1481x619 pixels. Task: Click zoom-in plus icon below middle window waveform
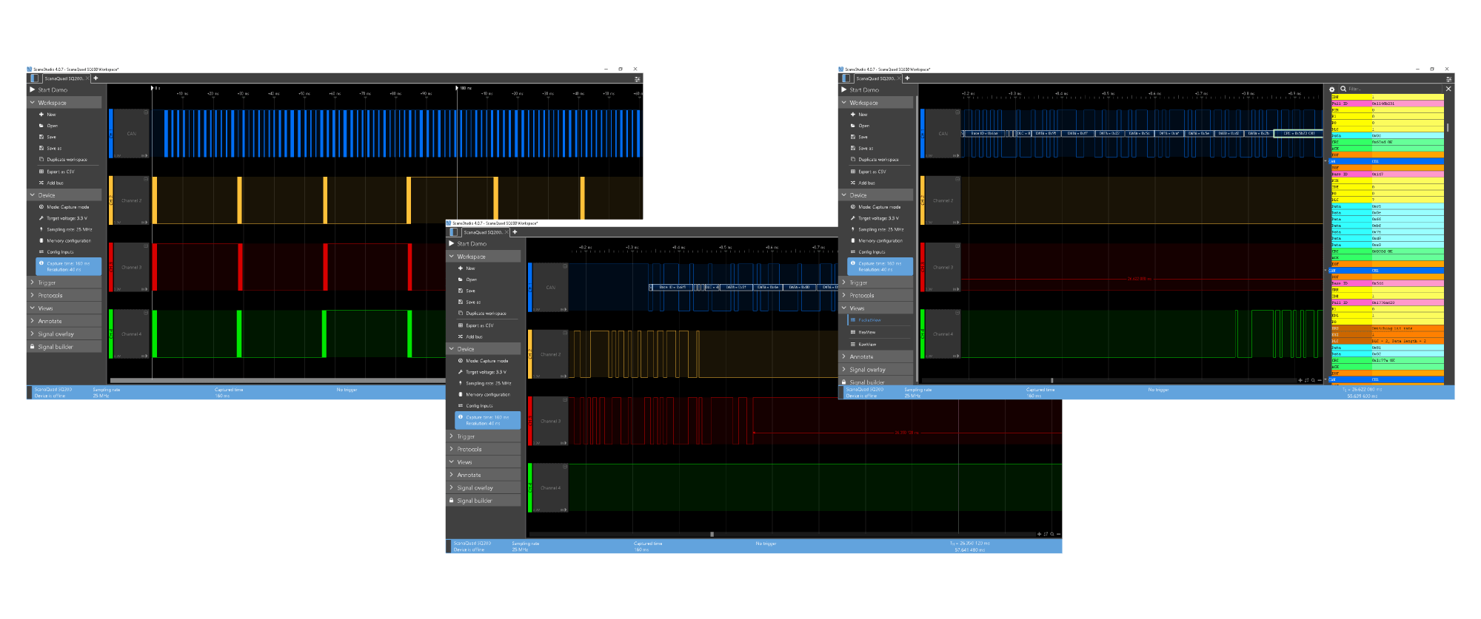1039,534
